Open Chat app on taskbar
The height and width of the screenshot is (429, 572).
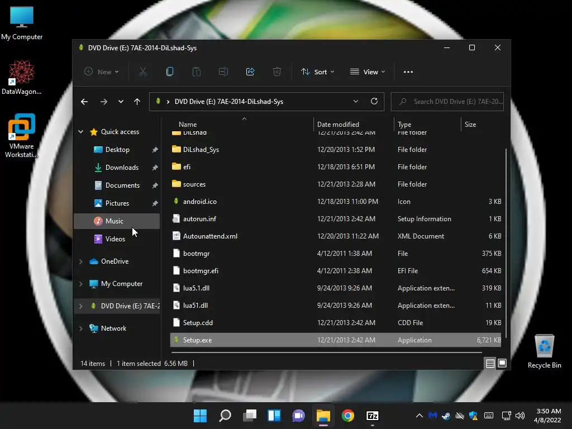coord(298,416)
